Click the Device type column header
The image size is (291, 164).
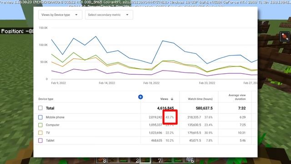[46, 99]
